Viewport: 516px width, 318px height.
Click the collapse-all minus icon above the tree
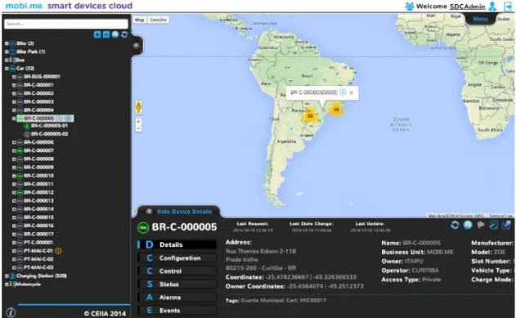pyautogui.click(x=106, y=34)
